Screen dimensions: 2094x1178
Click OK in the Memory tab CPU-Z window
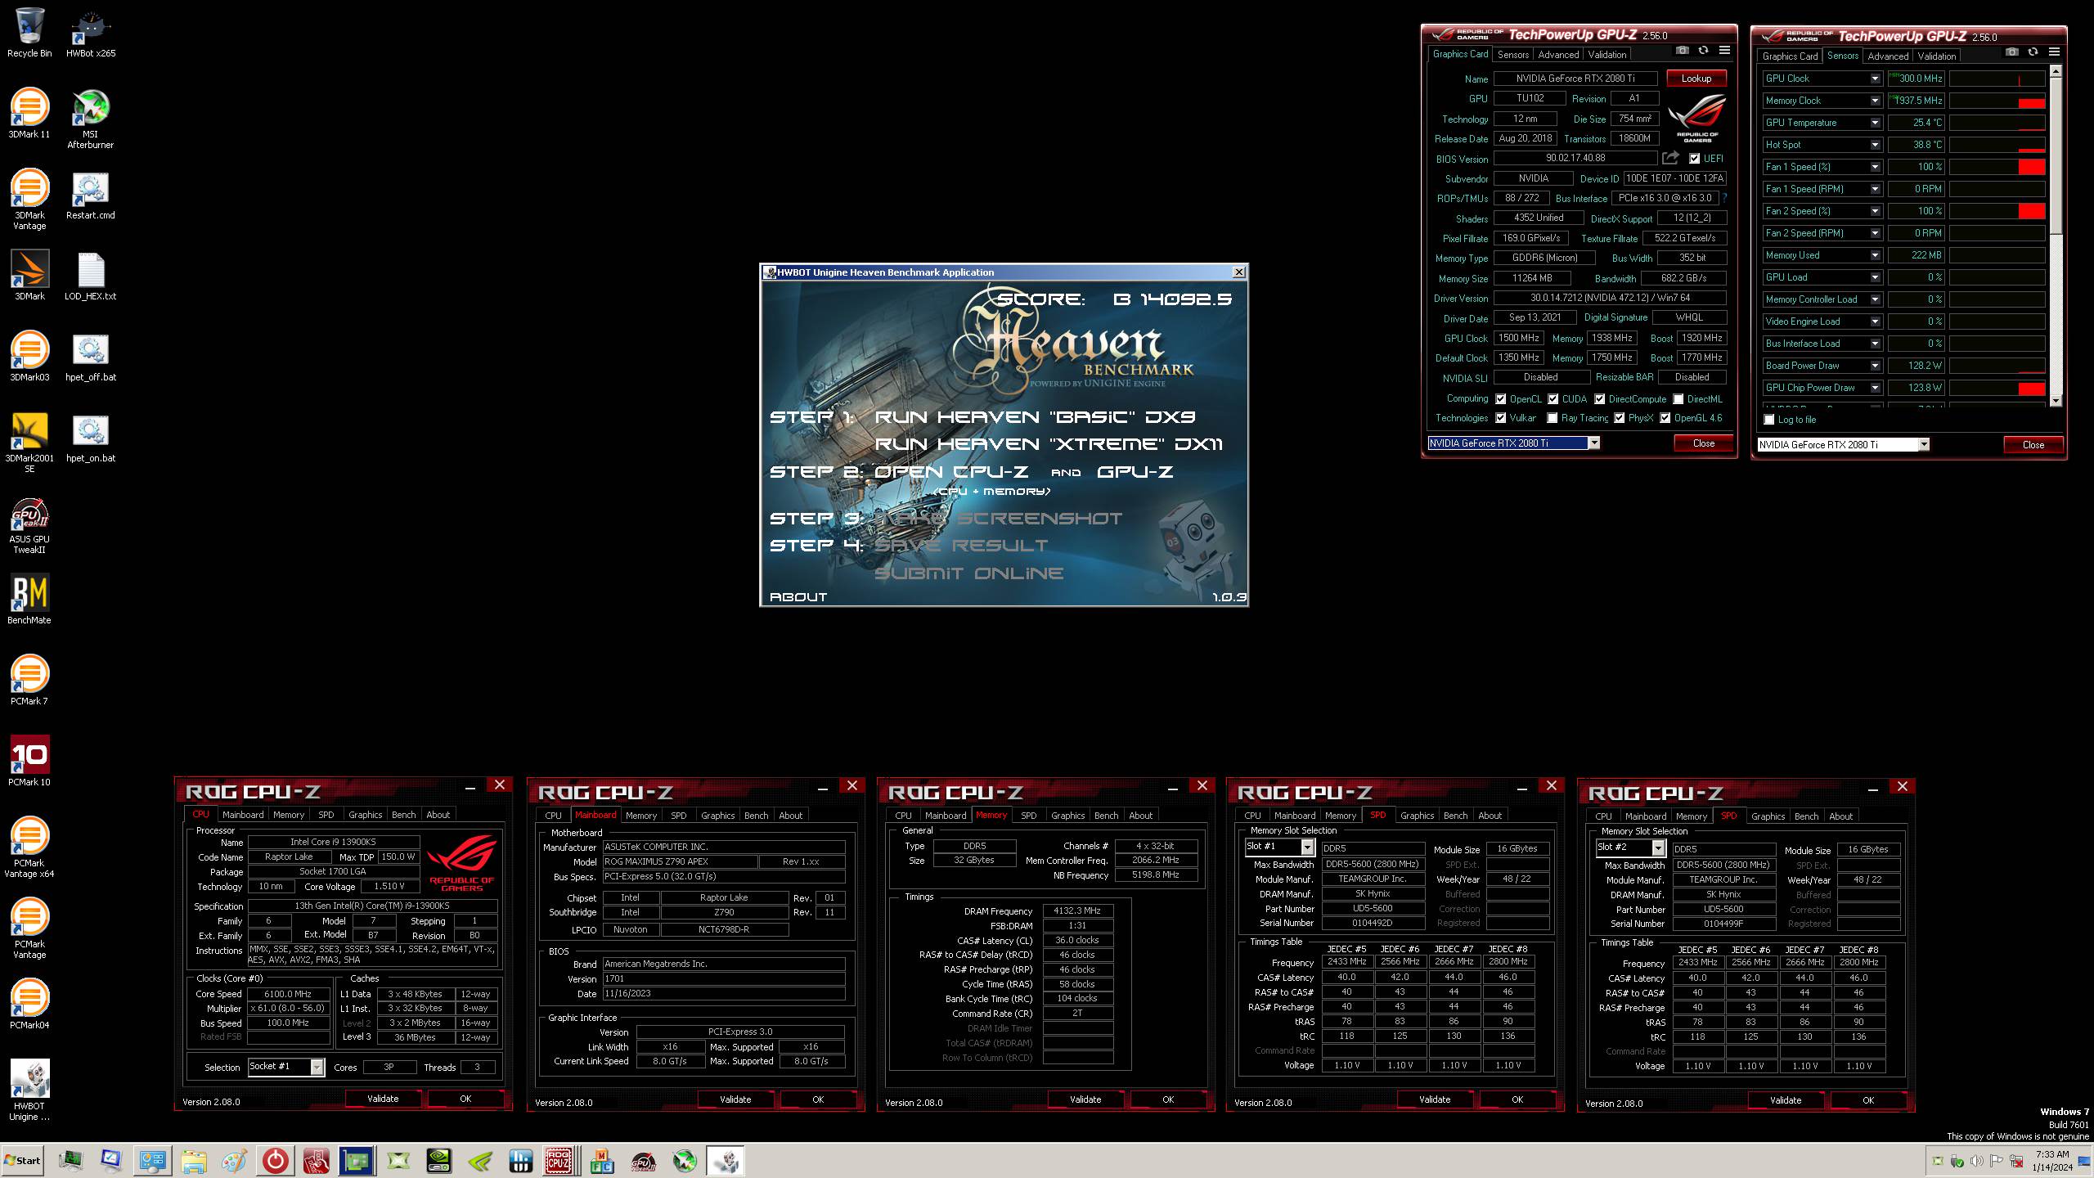pyautogui.click(x=1168, y=1099)
